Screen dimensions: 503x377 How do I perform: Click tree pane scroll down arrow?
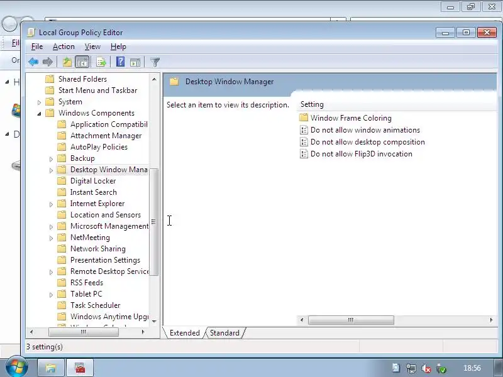(x=154, y=321)
